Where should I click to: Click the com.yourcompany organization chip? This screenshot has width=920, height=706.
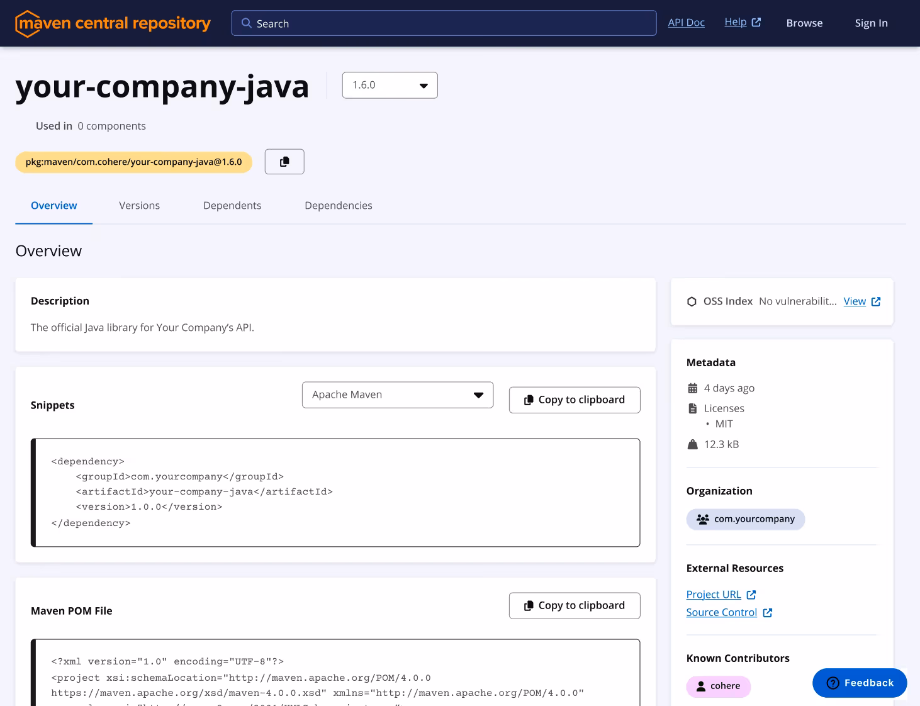[745, 519]
